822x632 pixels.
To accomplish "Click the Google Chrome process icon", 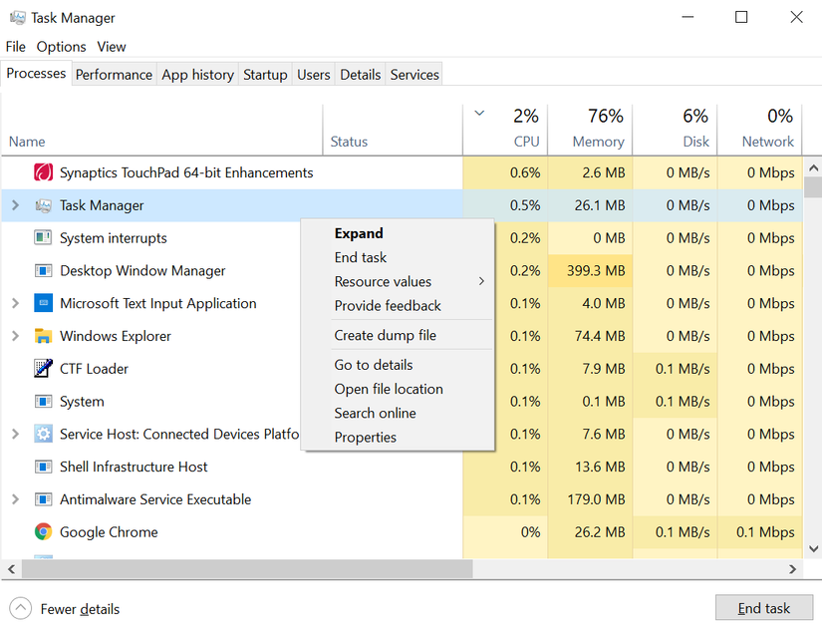I will tap(44, 532).
